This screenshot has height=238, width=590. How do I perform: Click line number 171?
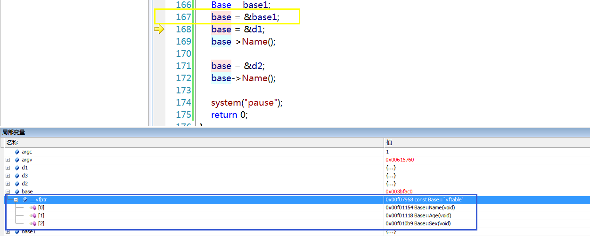coord(183,66)
